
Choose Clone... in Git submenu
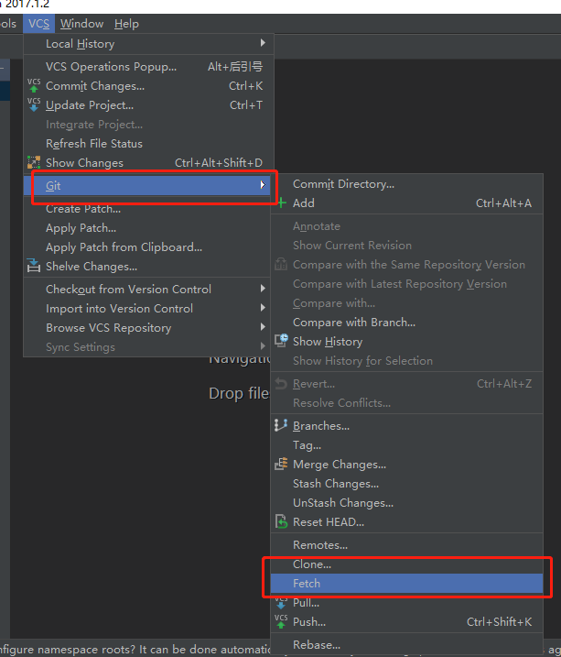coord(406,564)
